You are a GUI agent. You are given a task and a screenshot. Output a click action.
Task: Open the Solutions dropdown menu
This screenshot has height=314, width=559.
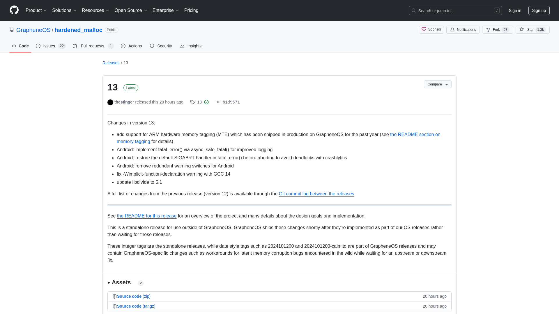[64, 10]
